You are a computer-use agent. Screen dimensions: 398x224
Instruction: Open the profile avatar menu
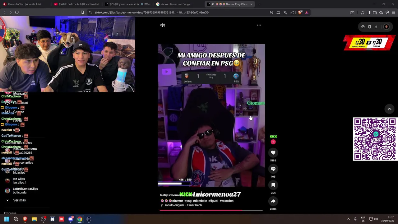(386, 27)
